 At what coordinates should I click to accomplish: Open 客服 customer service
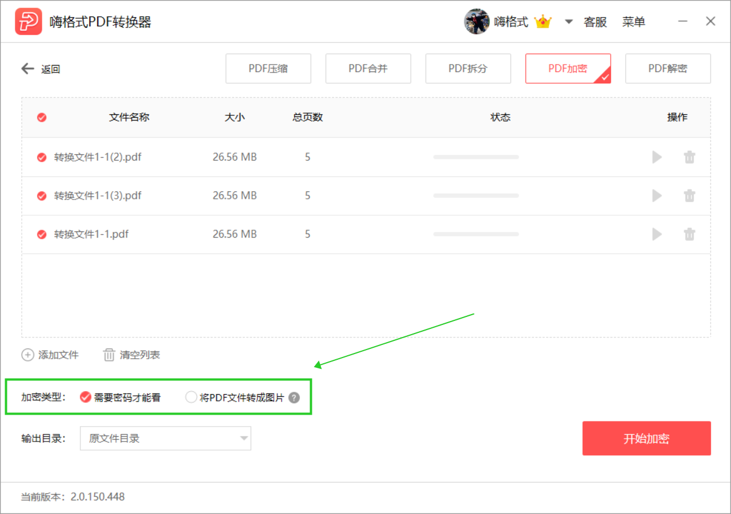click(x=595, y=22)
